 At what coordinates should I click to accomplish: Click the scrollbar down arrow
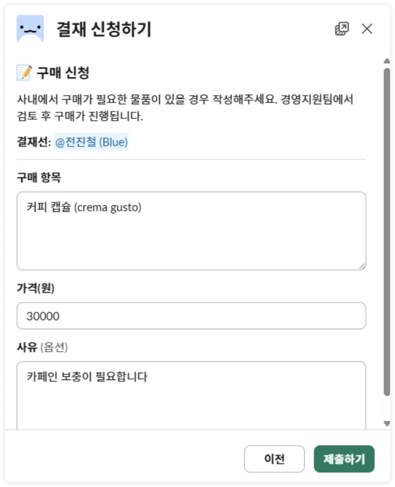pyautogui.click(x=386, y=424)
